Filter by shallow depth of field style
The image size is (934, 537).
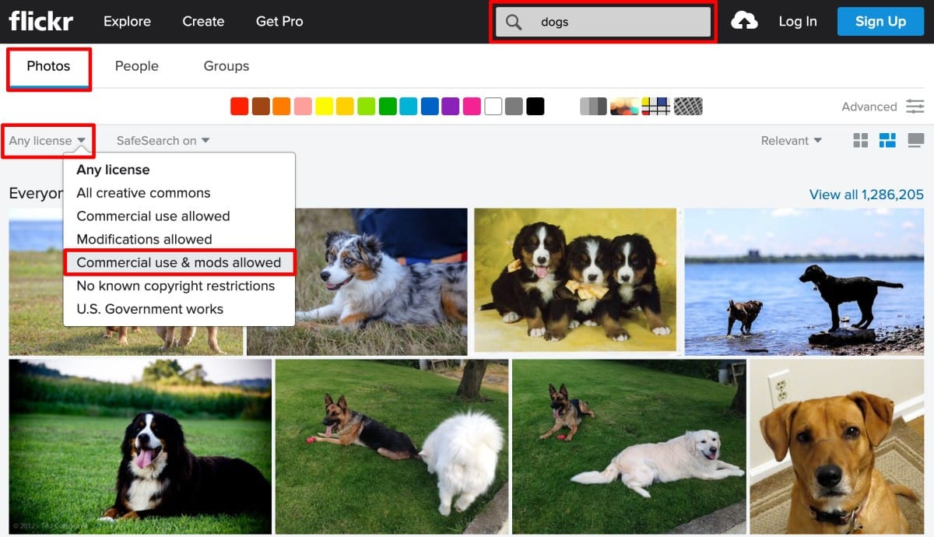click(623, 107)
